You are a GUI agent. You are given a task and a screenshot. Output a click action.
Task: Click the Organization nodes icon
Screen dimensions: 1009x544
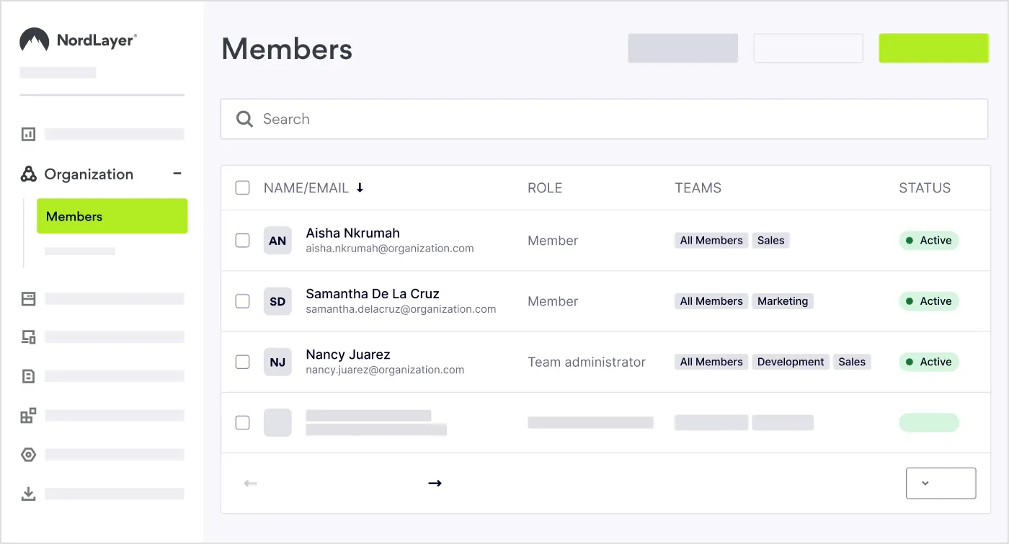[28, 174]
